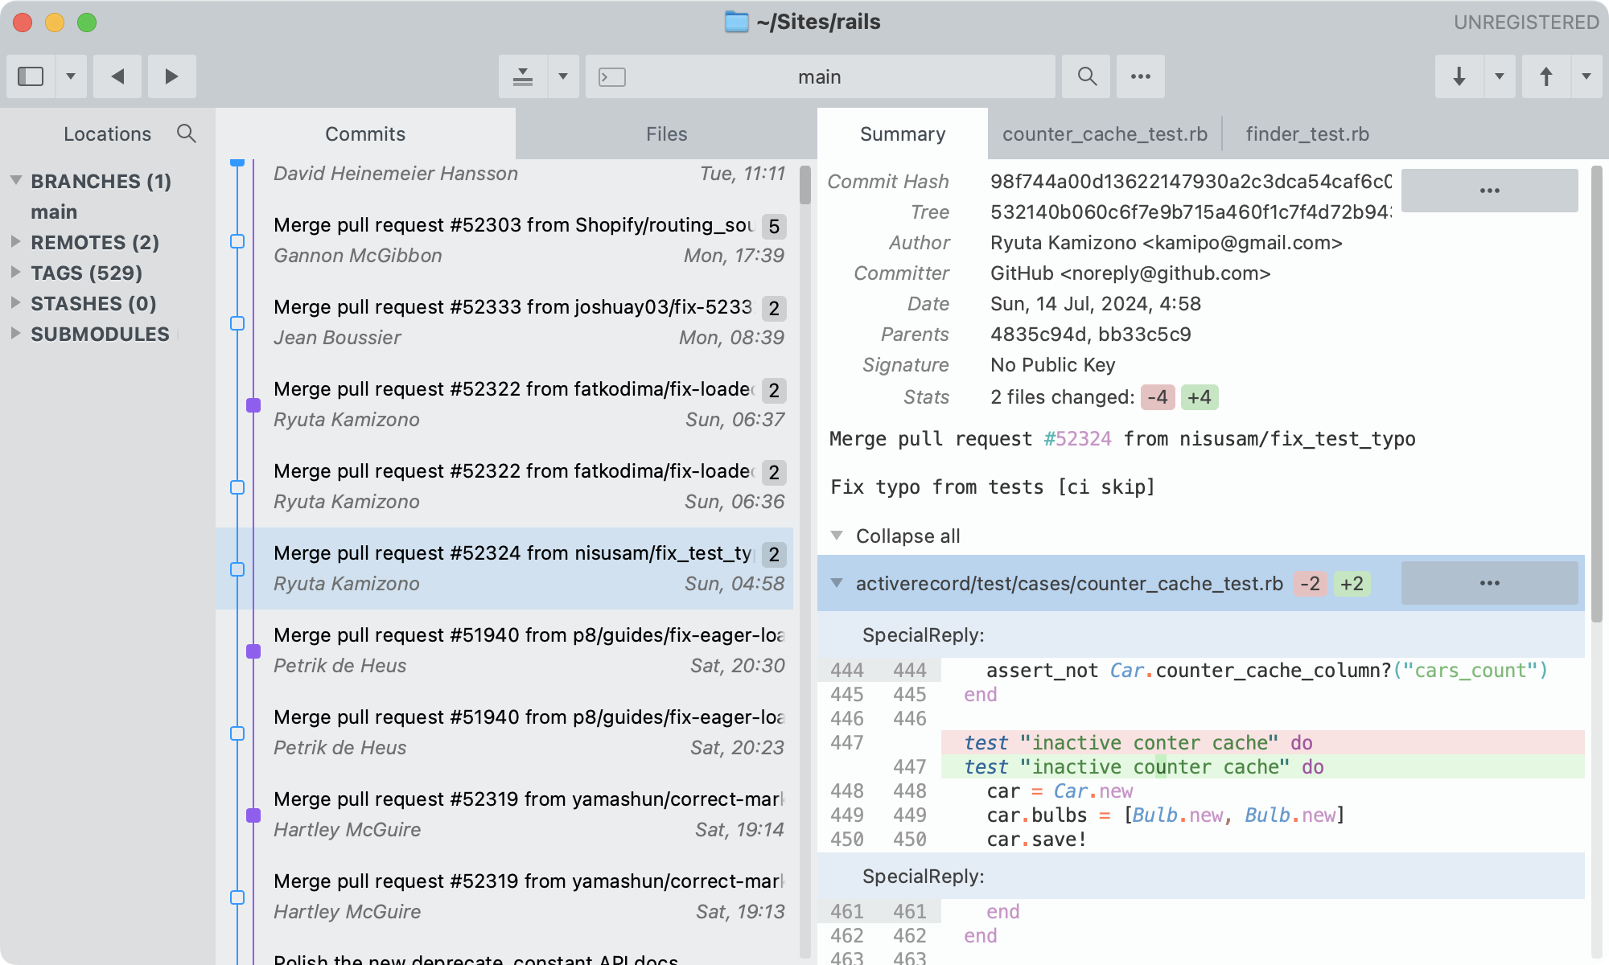
Task: Navigate forward with the right arrow
Action: tap(171, 76)
